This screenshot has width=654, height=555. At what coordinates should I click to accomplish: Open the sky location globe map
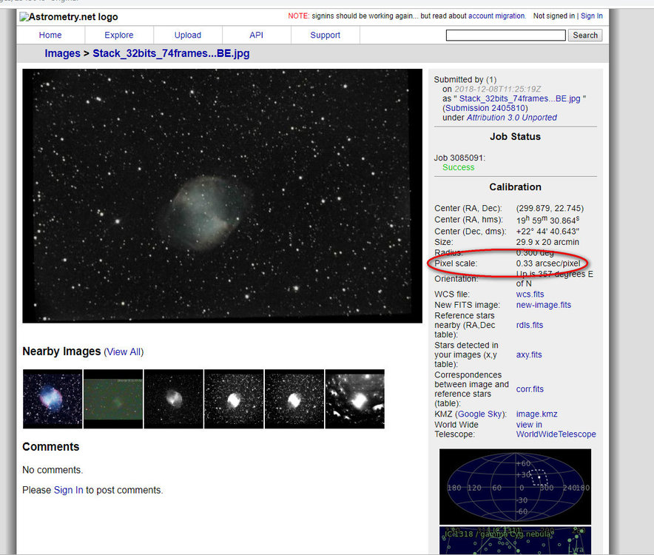[515, 487]
